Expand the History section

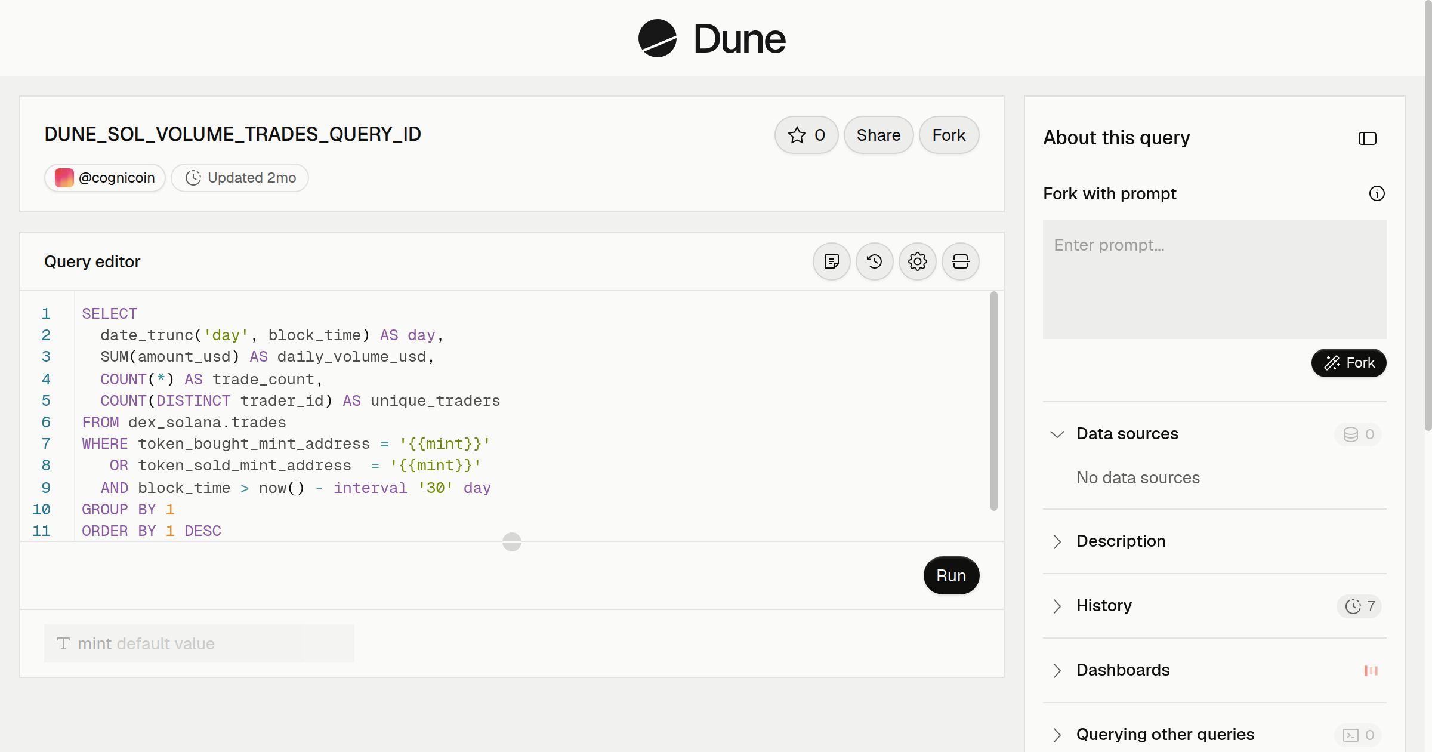click(x=1057, y=606)
